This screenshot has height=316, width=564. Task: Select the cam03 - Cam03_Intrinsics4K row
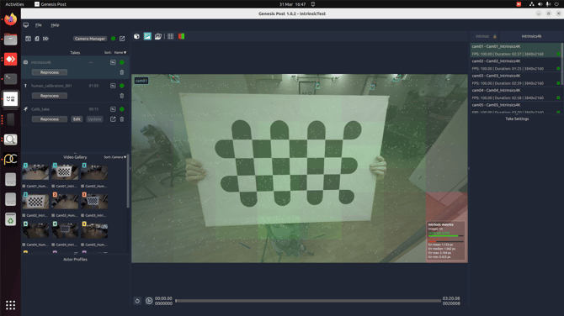tap(516, 79)
